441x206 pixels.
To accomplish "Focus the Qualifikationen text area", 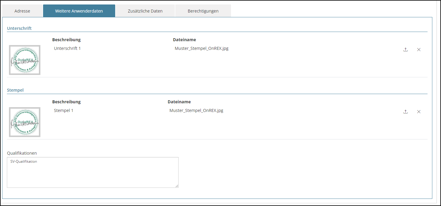I will [x=93, y=173].
